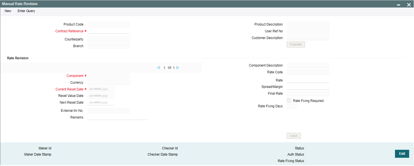Focus the Spread/Margin input field
414x166 pixels.
(x=308, y=87)
